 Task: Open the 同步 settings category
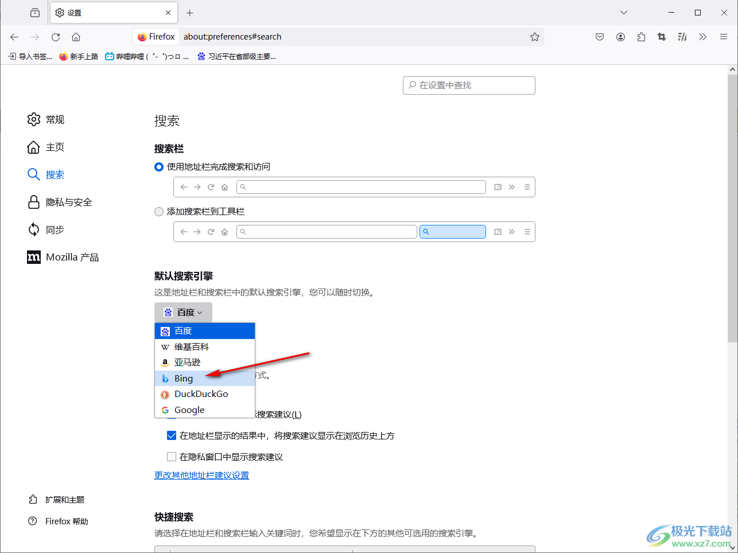click(46, 229)
